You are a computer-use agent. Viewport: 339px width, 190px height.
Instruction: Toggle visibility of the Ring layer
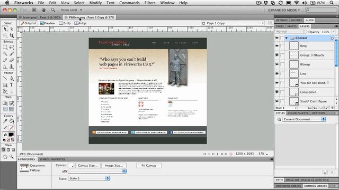click(277, 46)
